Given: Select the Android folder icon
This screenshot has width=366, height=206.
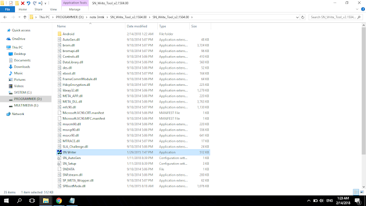Looking at the screenshot, I should click(59, 34).
